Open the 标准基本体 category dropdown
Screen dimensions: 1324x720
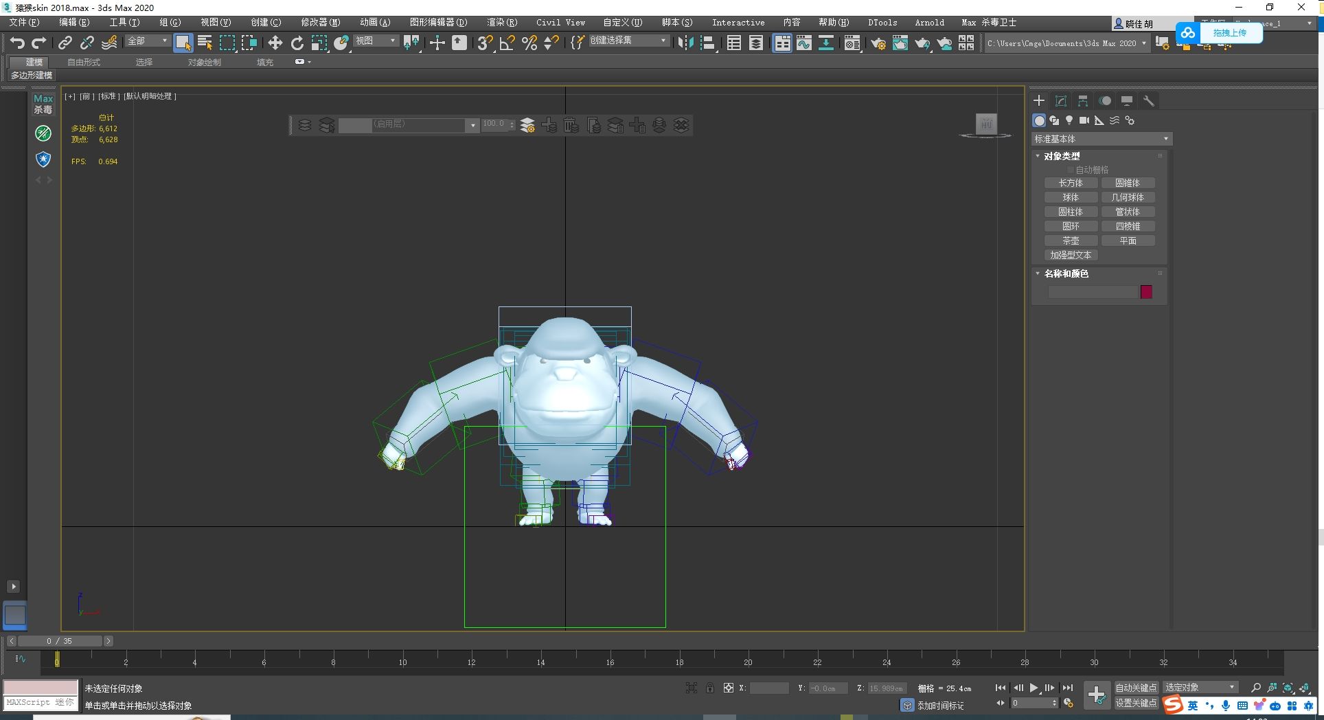point(1102,139)
